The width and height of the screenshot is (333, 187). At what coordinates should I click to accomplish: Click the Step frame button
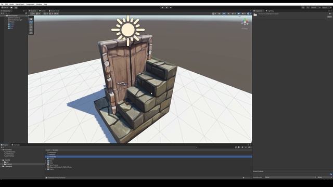click(x=171, y=8)
